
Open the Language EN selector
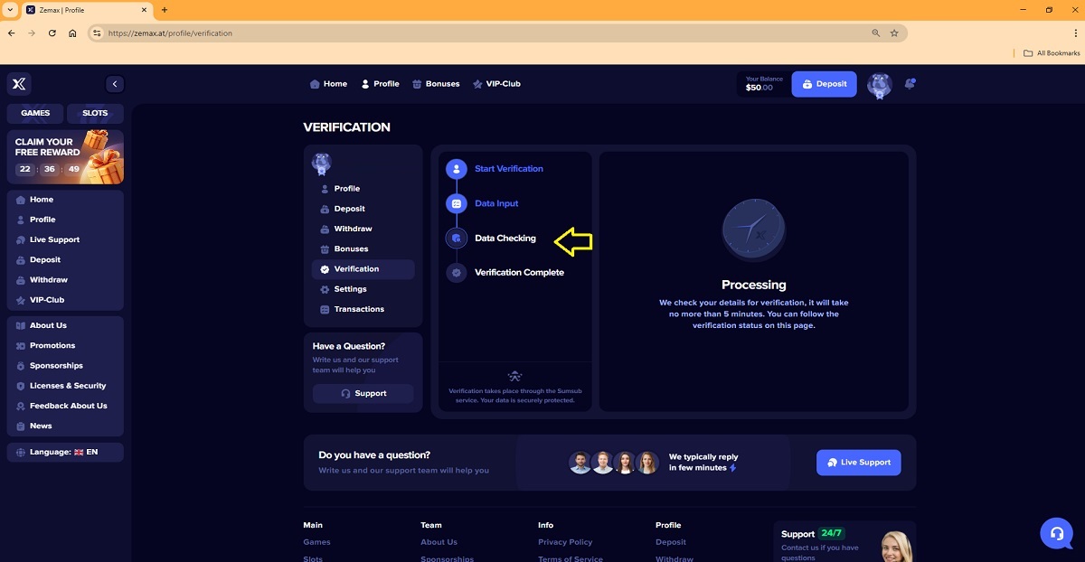64,452
